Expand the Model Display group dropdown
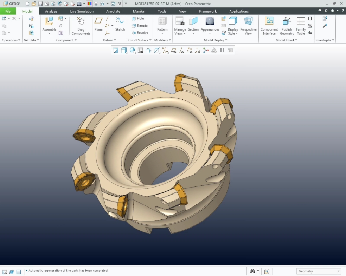346x276 pixels. click(215, 40)
